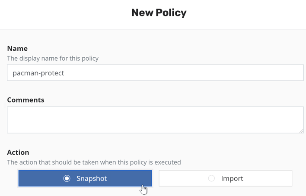Click the Comments field label

tap(25, 100)
